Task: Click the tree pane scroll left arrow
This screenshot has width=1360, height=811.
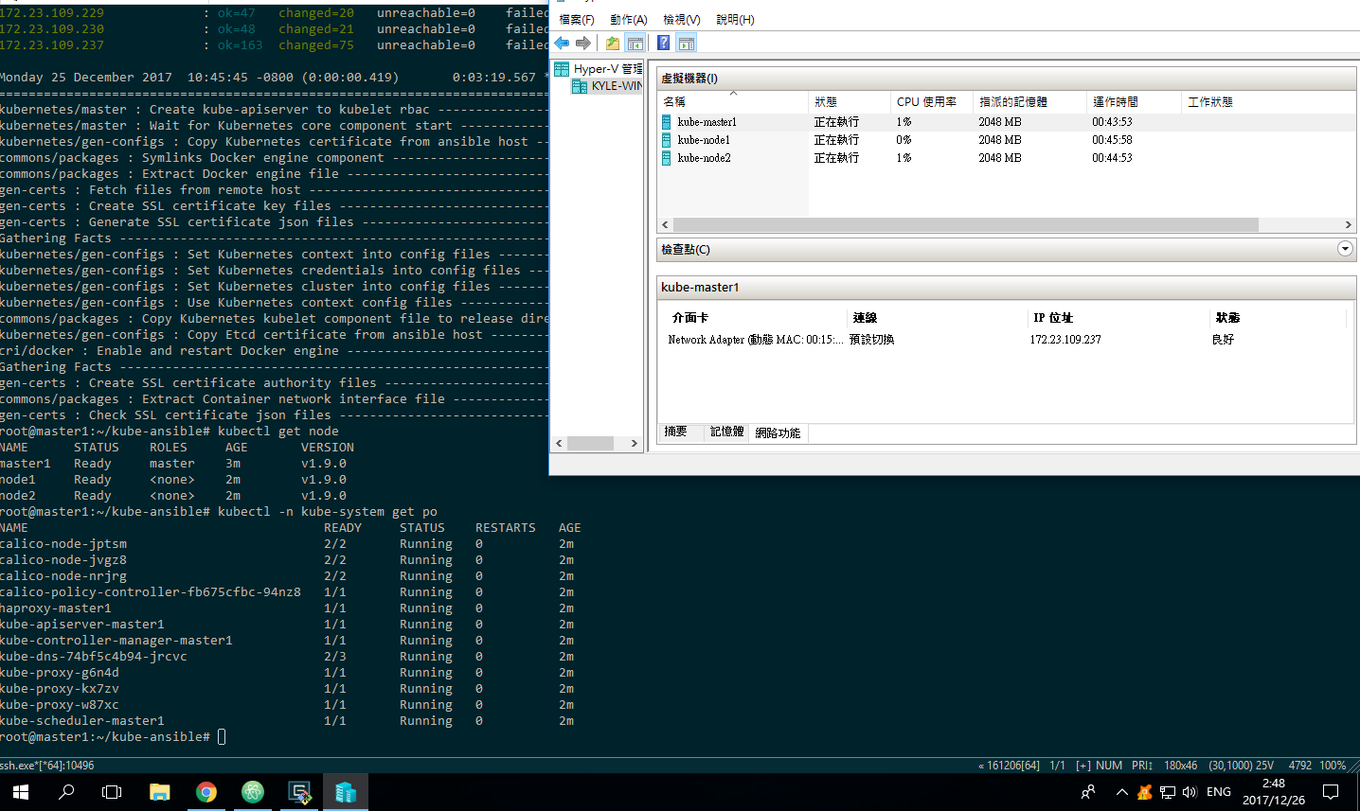Action: pos(559,443)
